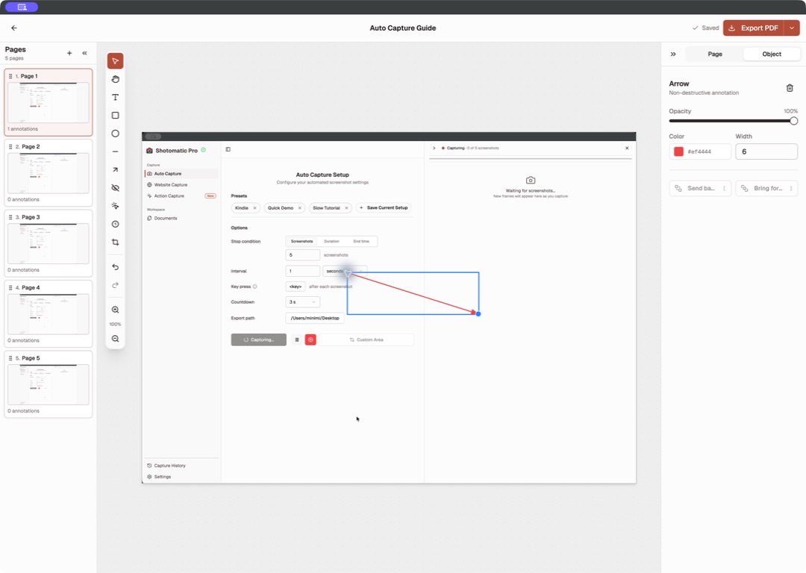Open the Page 1 thumbnail
This screenshot has width=806, height=573.
tap(49, 103)
